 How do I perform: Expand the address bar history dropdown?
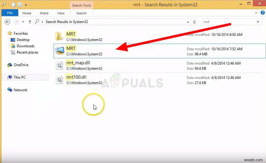188,22
